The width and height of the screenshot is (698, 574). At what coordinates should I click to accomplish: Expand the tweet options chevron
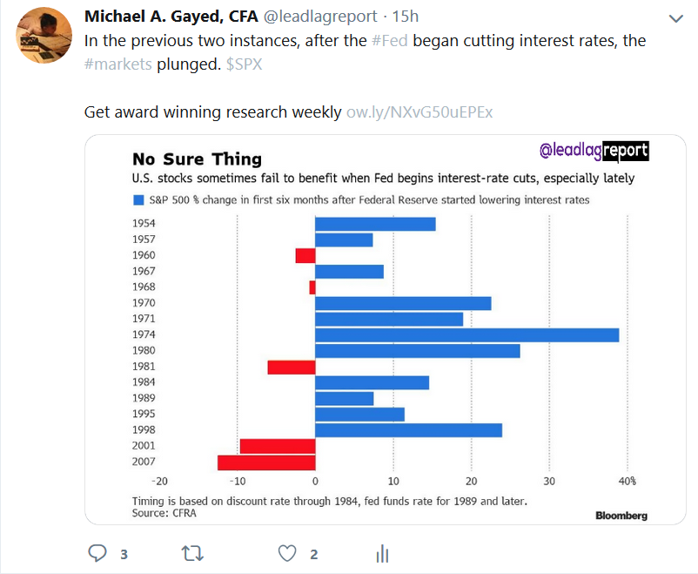coord(675,18)
